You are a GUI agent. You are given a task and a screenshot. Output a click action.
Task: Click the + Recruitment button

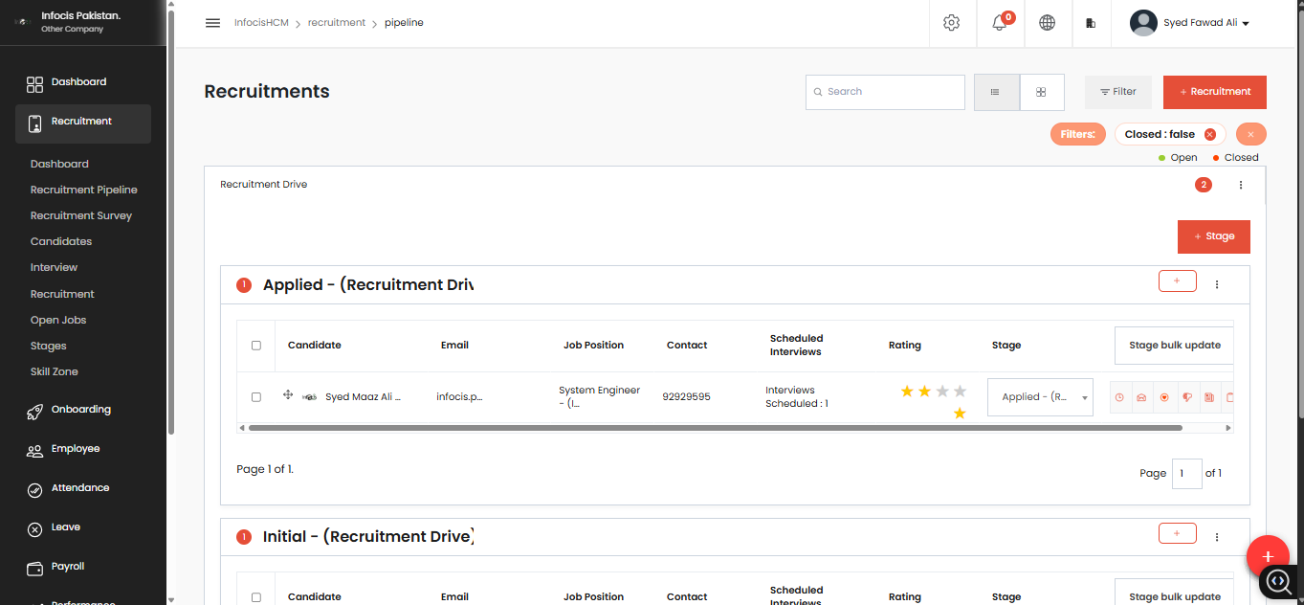tap(1214, 92)
